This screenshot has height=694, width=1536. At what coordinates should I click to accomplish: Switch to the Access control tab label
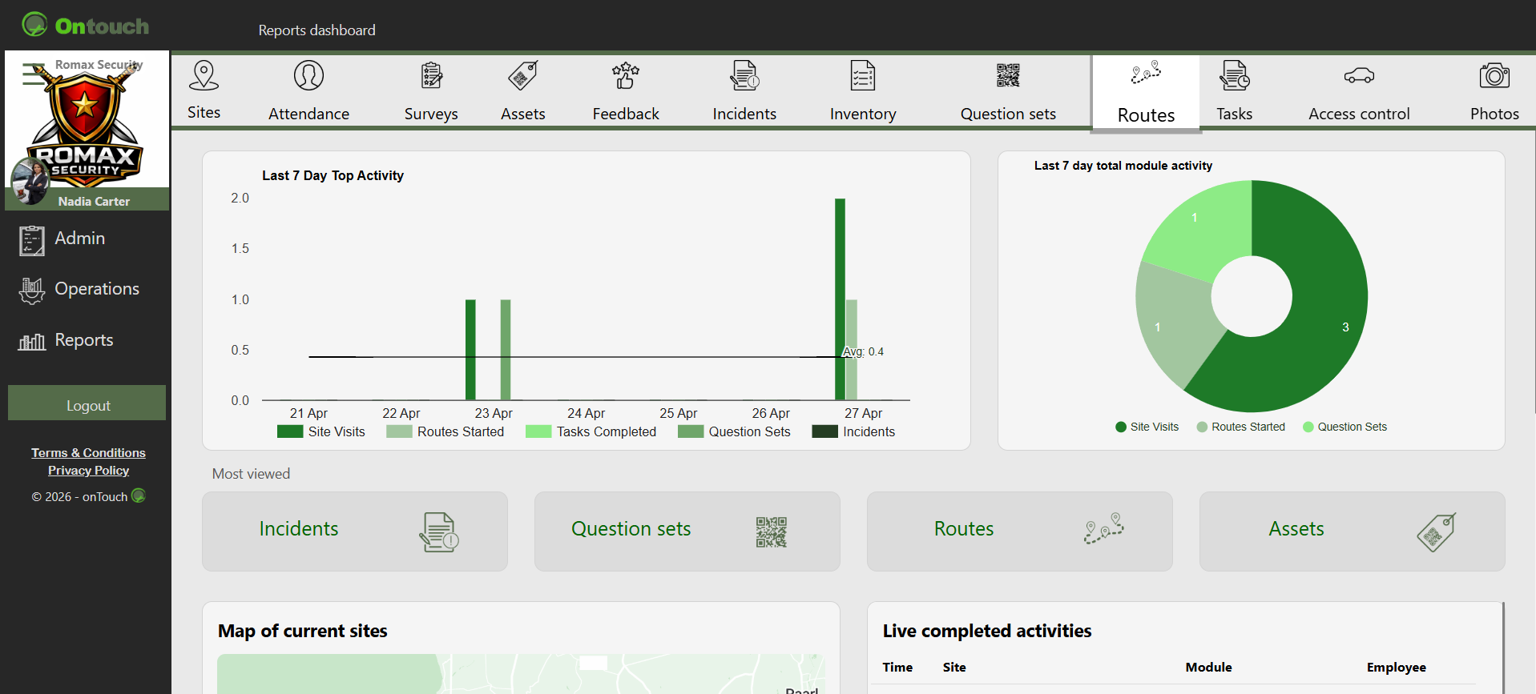1359,114
